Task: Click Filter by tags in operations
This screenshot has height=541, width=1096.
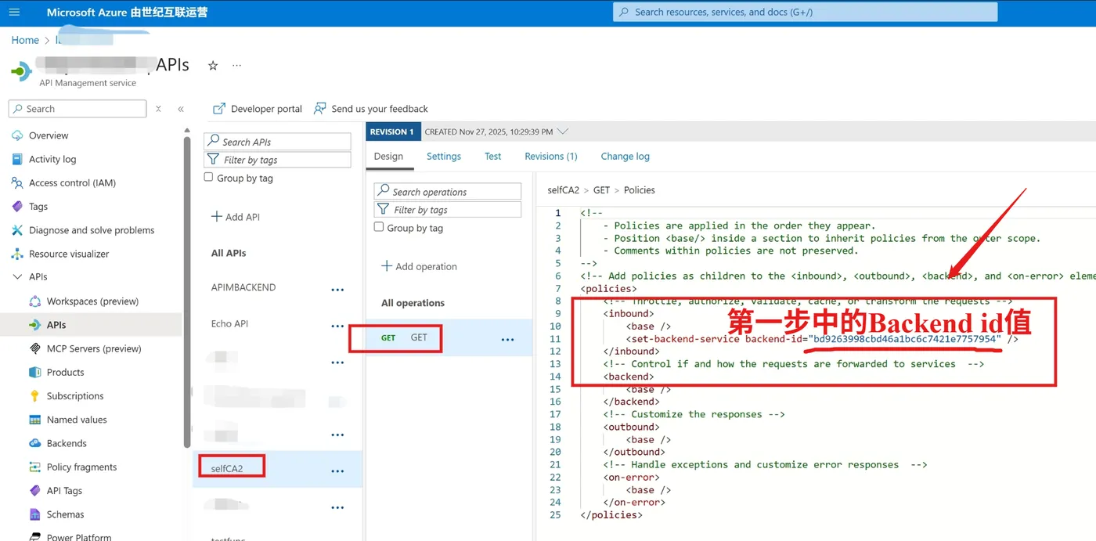Action: (448, 209)
